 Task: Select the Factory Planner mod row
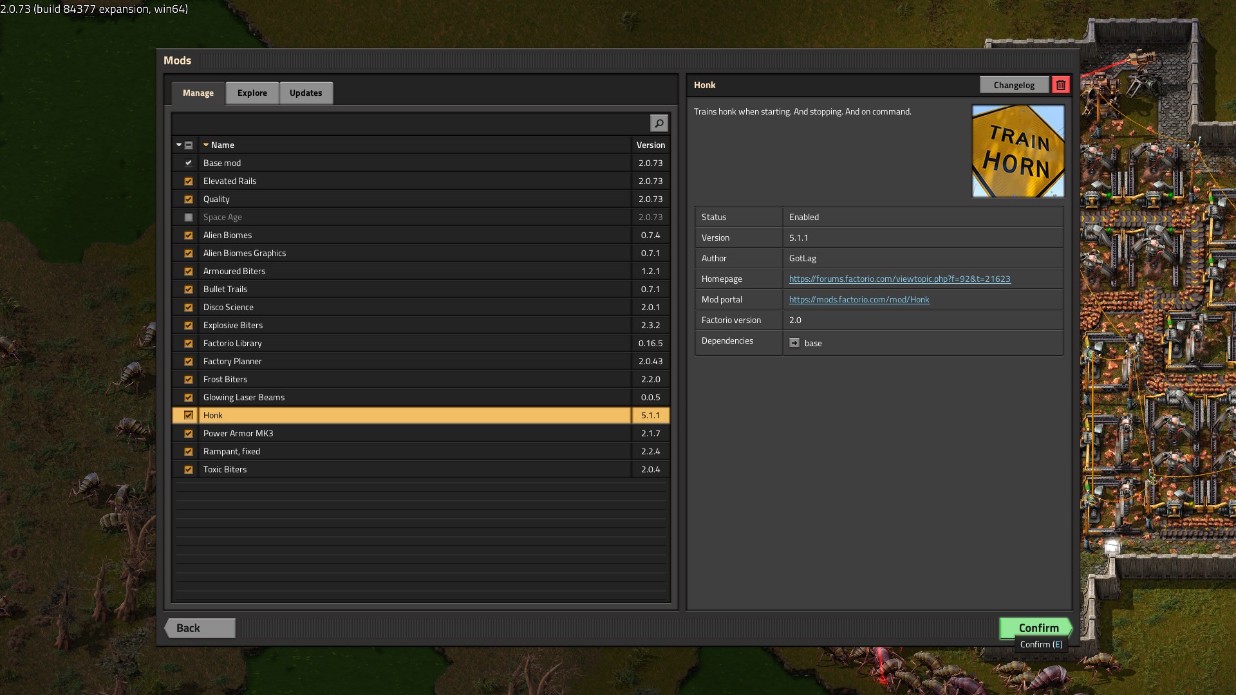click(412, 362)
